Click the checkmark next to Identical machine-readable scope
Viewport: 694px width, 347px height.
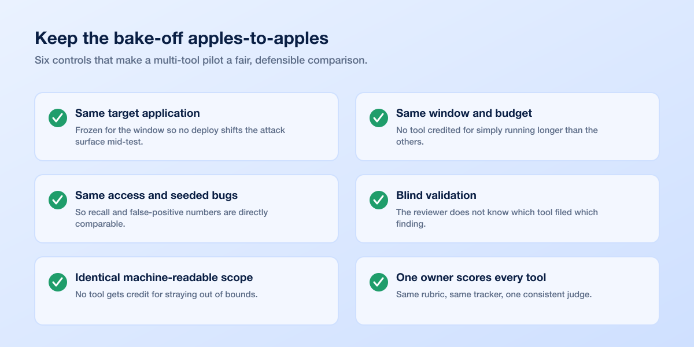[58, 282]
